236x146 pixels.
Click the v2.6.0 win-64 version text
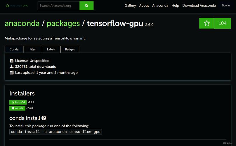tap(29, 108)
